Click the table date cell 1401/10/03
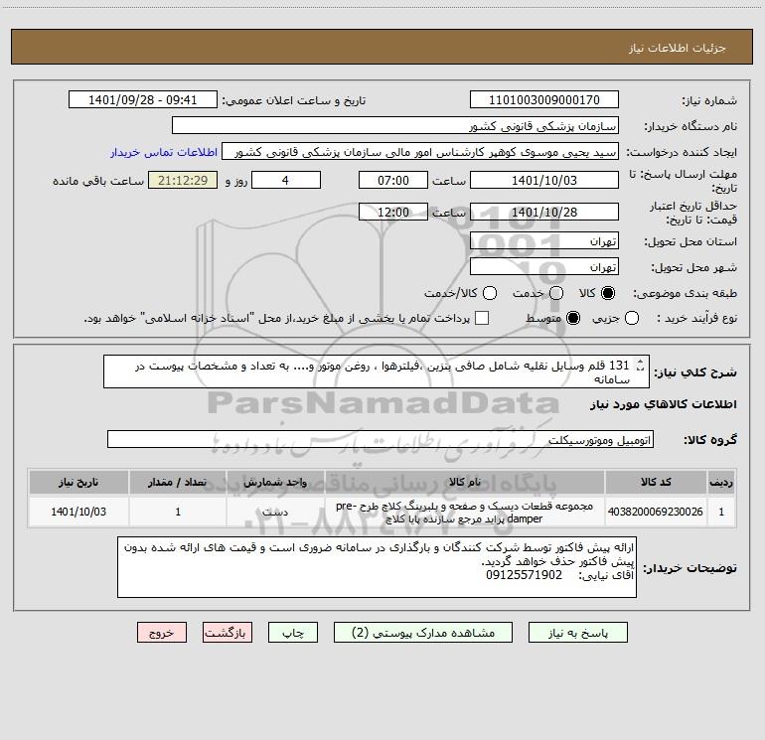Image resolution: width=765 pixels, height=740 pixels. click(78, 512)
